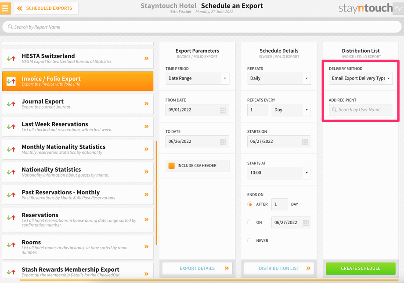Viewport: 404px width, 283px height.
Task: Click the Journal Export arrows icon
Action: [x=11, y=104]
